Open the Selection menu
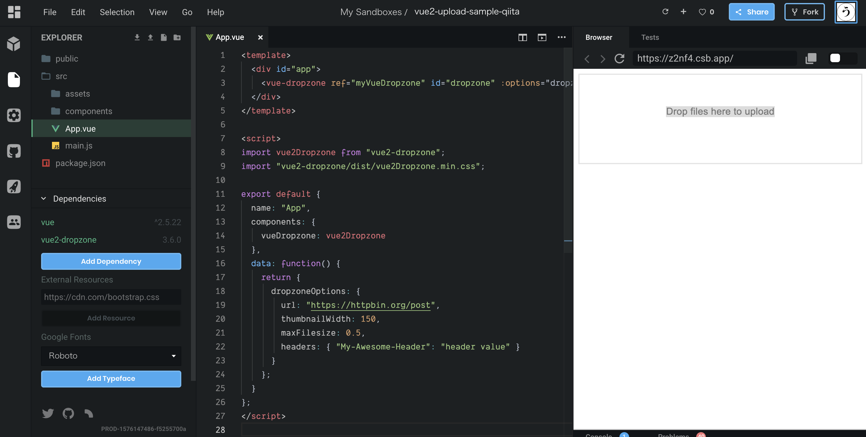Viewport: 866px width, 437px height. 117,12
